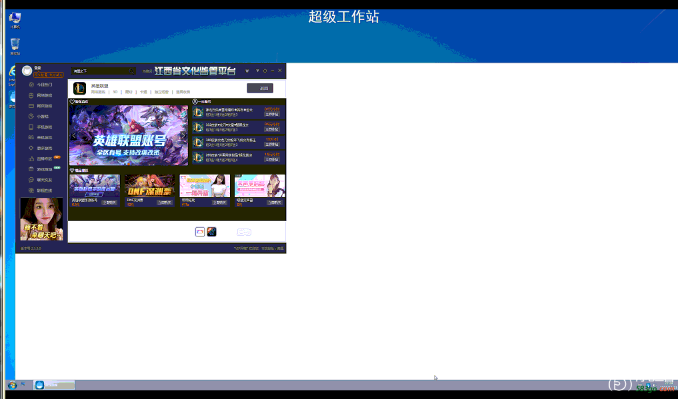
Task: Open 网页游戏 in the sidebar
Action: click(44, 106)
